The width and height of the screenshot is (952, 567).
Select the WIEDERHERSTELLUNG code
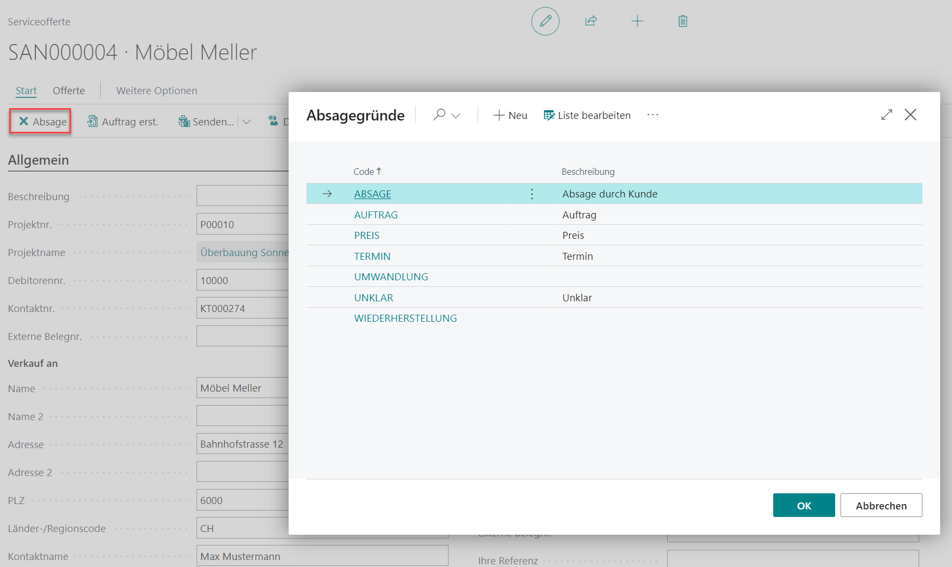click(405, 318)
